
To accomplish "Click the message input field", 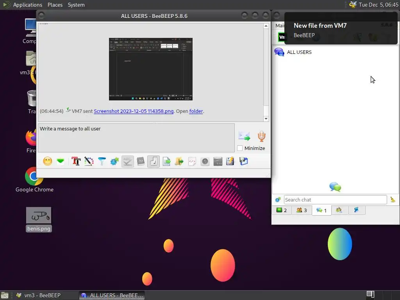I will 136,138.
